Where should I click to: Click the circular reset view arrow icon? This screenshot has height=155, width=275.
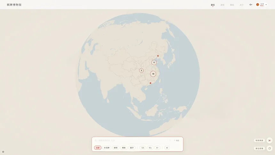pos(270,149)
